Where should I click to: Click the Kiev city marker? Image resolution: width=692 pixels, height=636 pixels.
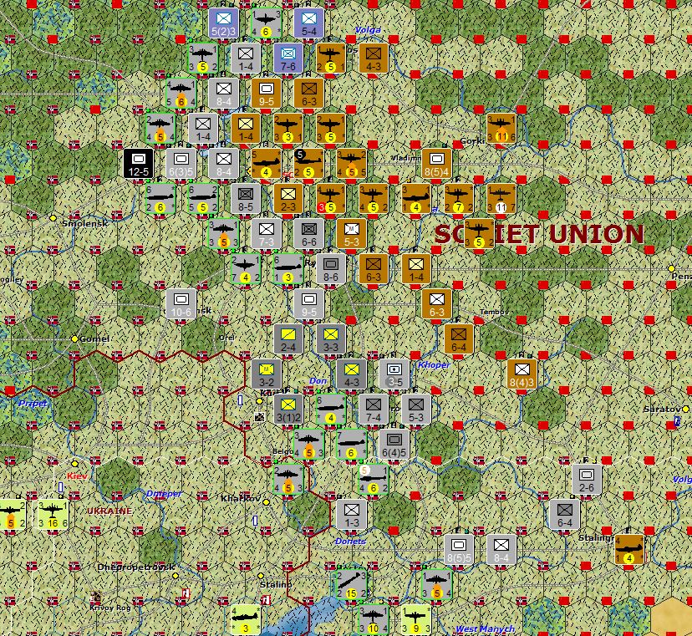pos(75,464)
